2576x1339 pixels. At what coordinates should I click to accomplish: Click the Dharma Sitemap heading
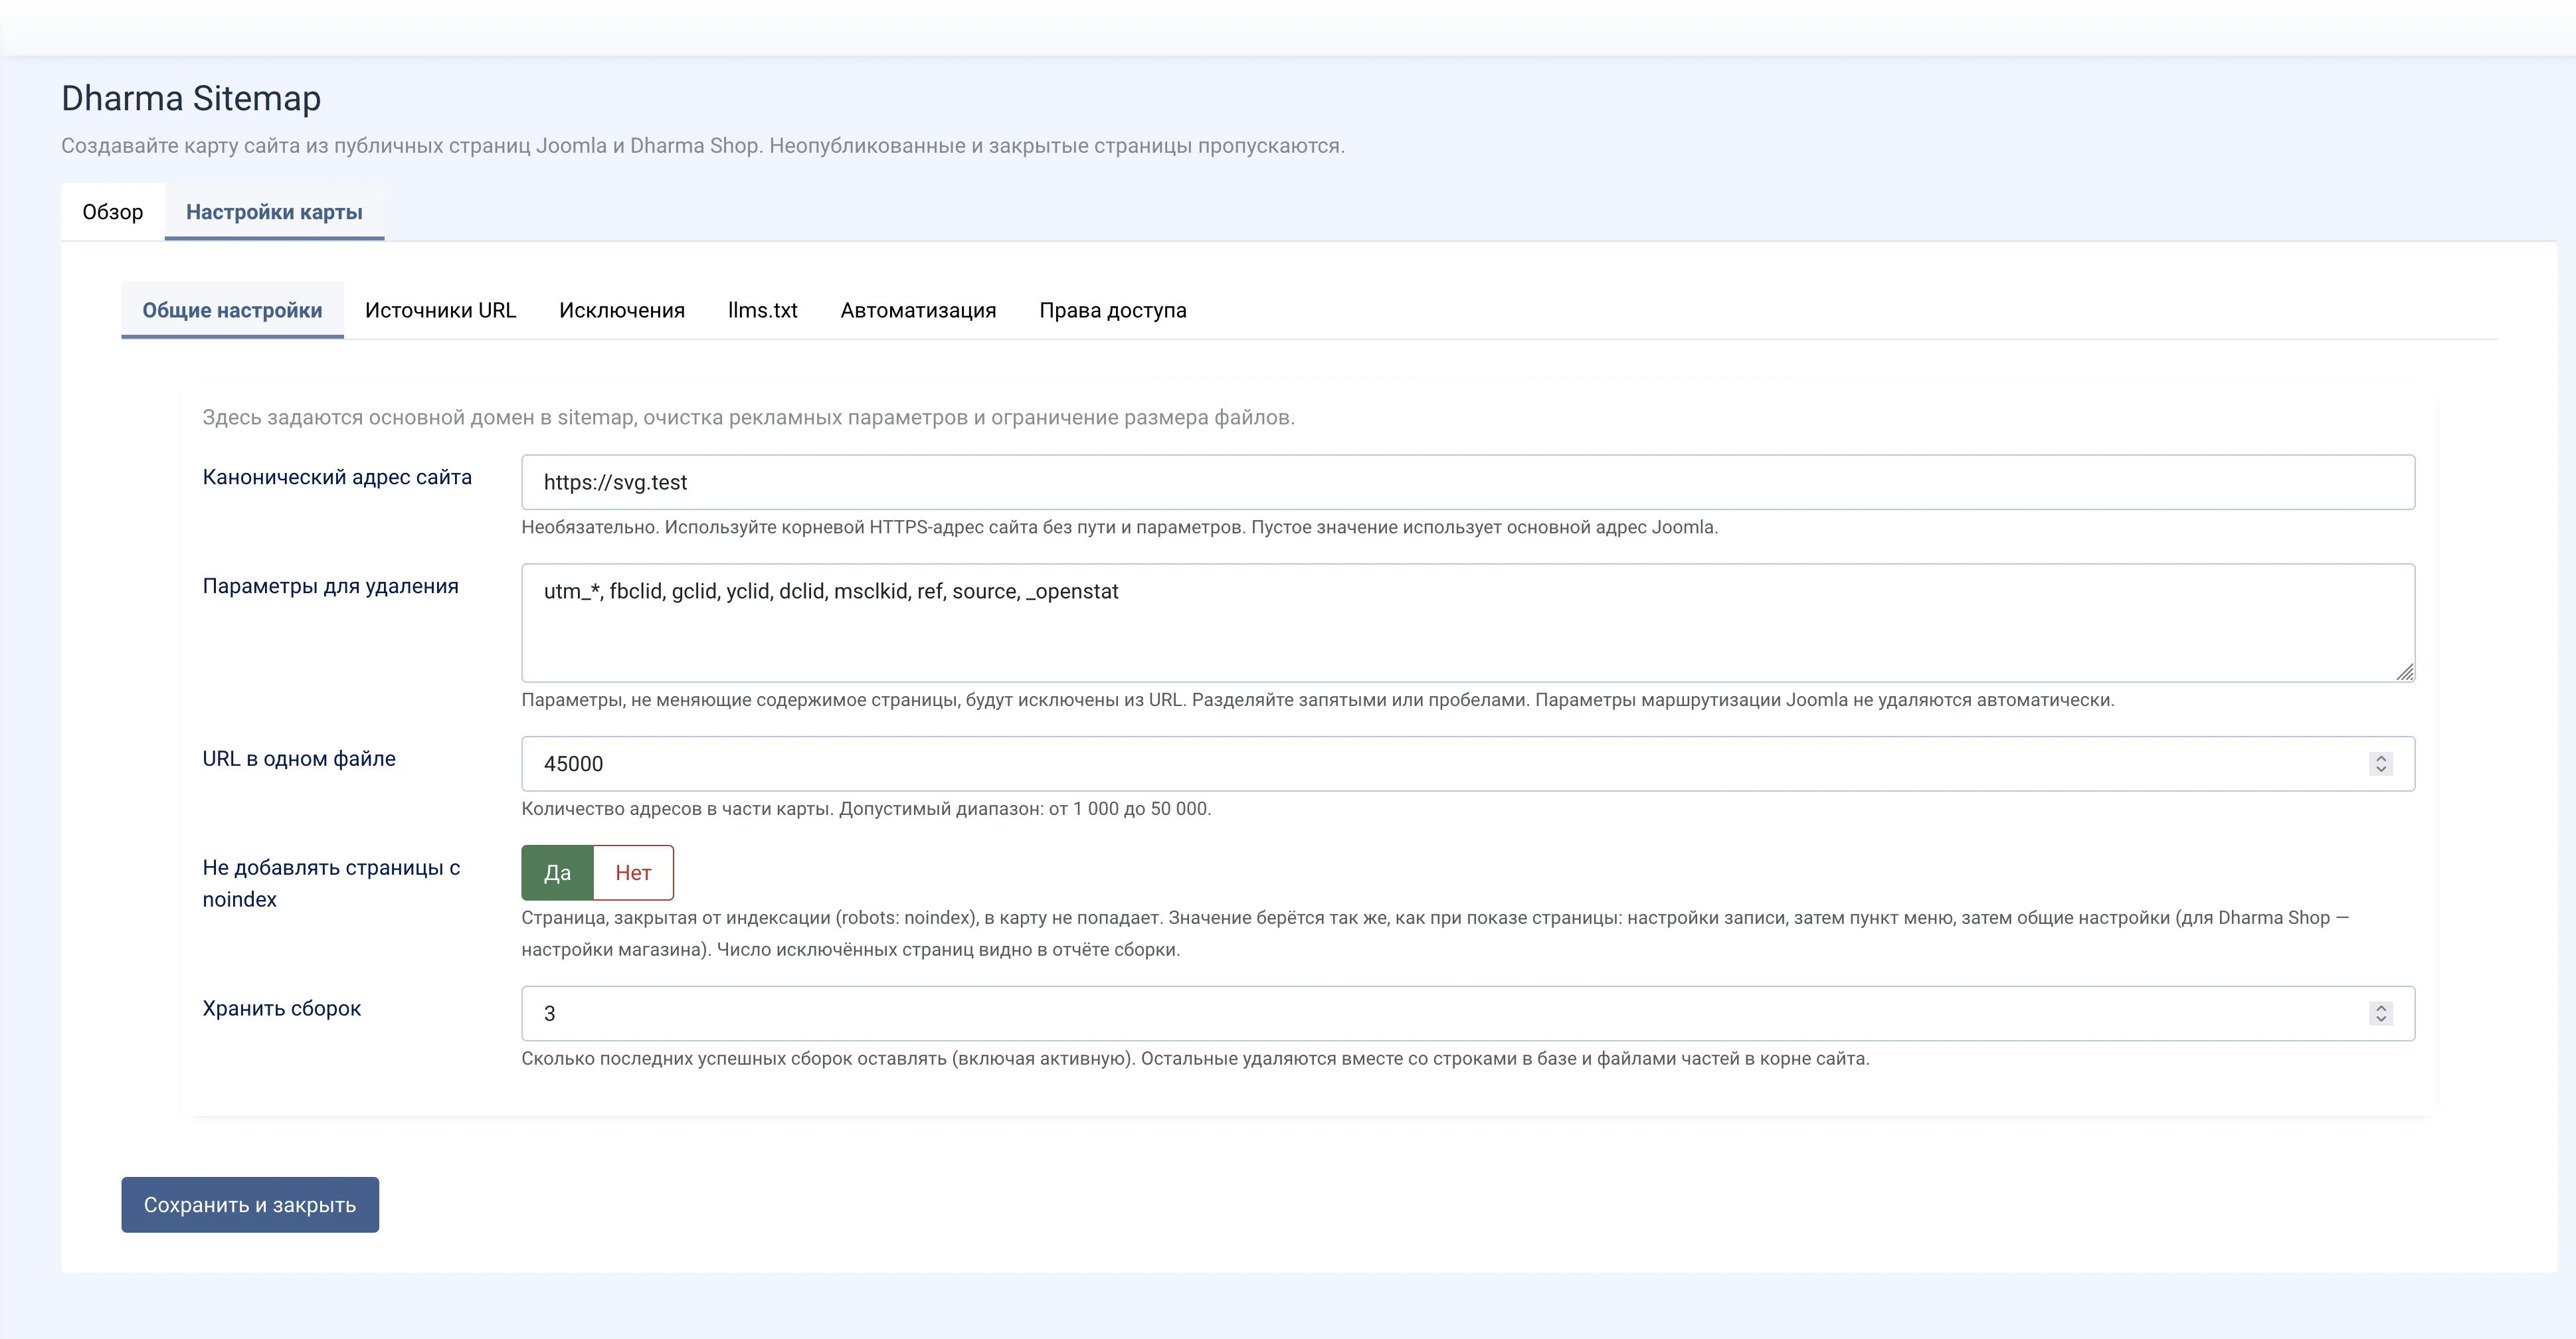[x=191, y=98]
